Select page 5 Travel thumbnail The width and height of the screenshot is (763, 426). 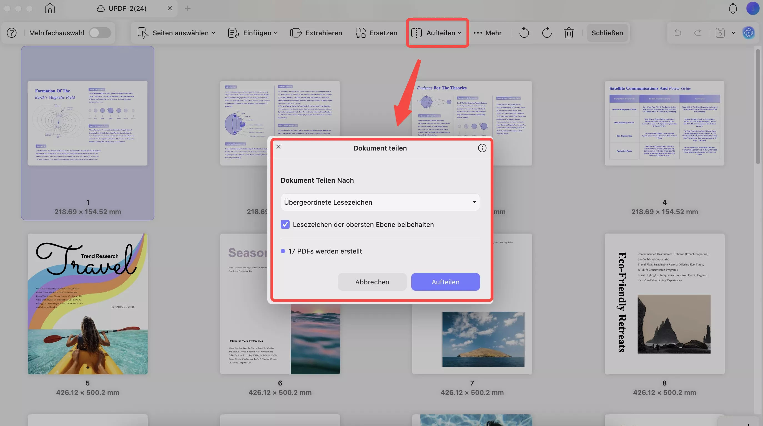(88, 304)
